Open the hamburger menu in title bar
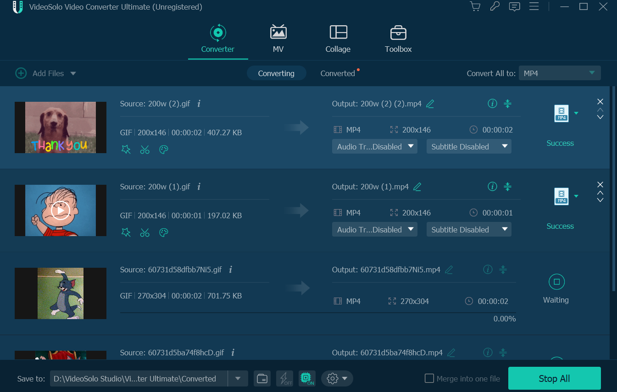Screen dimensions: 617x392 [x=534, y=6]
